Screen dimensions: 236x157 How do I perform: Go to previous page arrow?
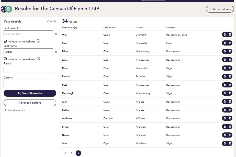pyautogui.click(x=65, y=153)
